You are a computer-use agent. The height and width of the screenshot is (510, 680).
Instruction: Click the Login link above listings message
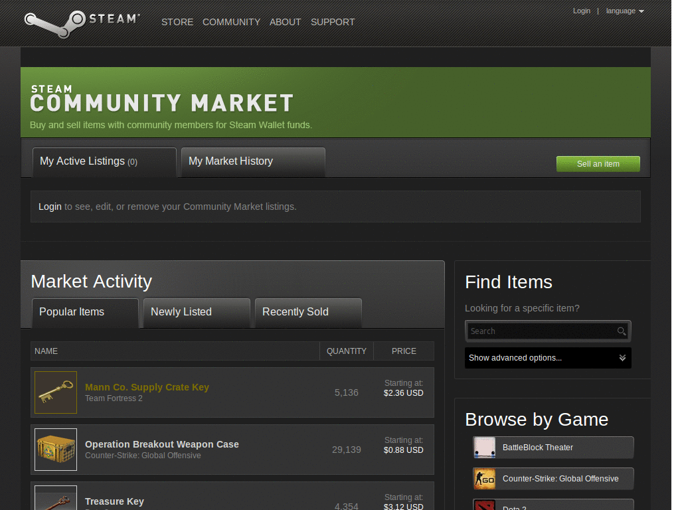50,207
